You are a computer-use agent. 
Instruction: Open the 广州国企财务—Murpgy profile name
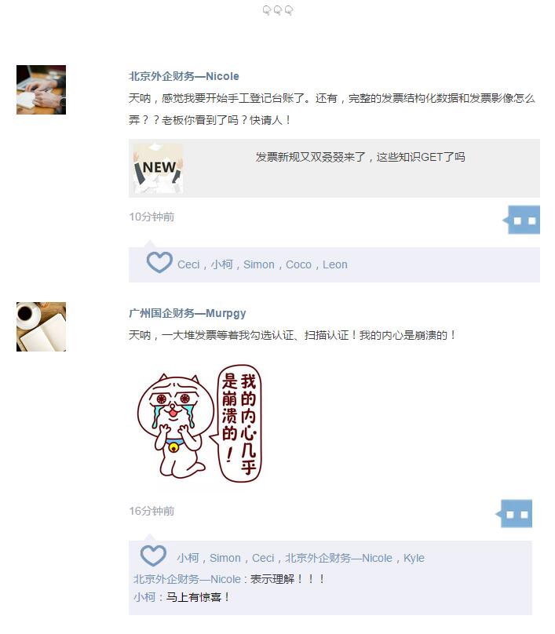[x=188, y=313]
